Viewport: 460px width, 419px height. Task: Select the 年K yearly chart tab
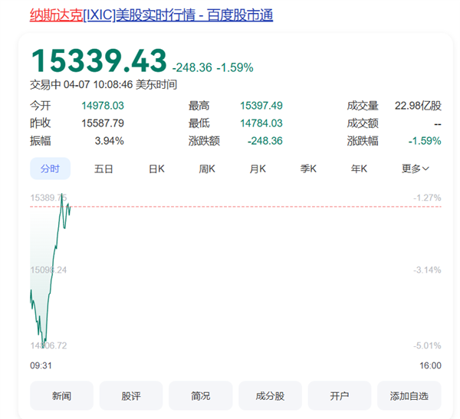pyautogui.click(x=359, y=169)
